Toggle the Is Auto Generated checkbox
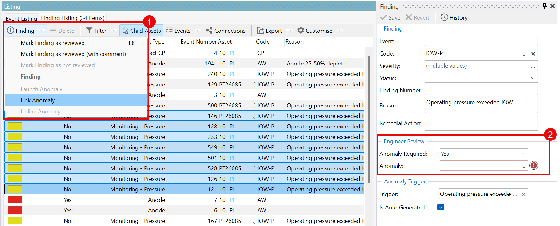Viewport: 560px width, 226px height. (x=441, y=207)
